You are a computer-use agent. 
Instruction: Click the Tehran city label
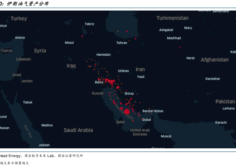pyautogui.click(x=122, y=43)
